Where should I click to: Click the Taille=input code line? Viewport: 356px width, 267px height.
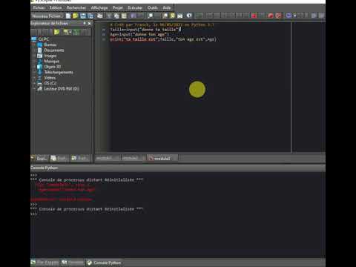pyautogui.click(x=145, y=30)
